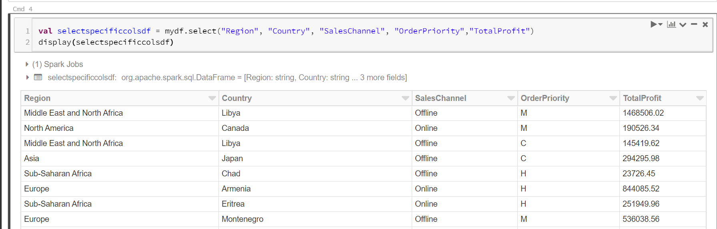717x229 pixels.
Task: Click the DataFrame table icon beside selectspecificcolsdf
Action: tap(38, 77)
